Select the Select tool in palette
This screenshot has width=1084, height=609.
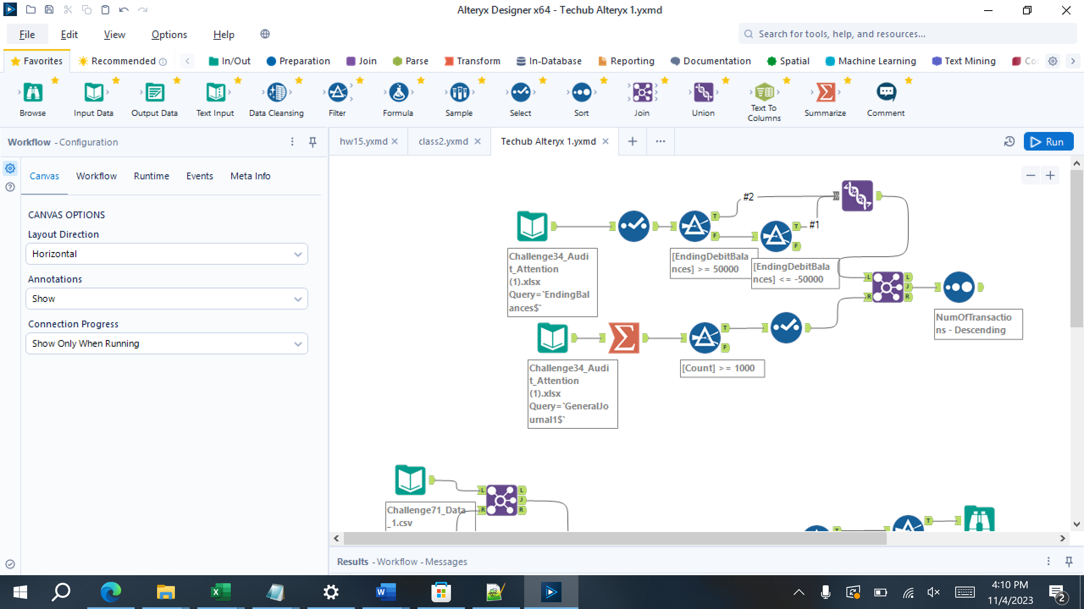click(x=520, y=92)
